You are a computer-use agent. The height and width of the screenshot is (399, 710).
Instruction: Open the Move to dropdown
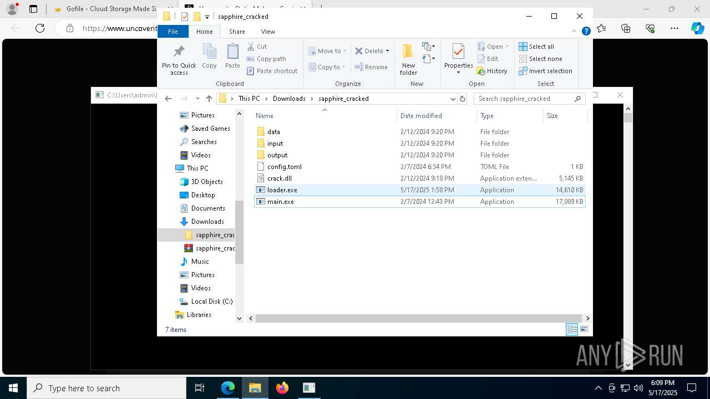pos(327,51)
